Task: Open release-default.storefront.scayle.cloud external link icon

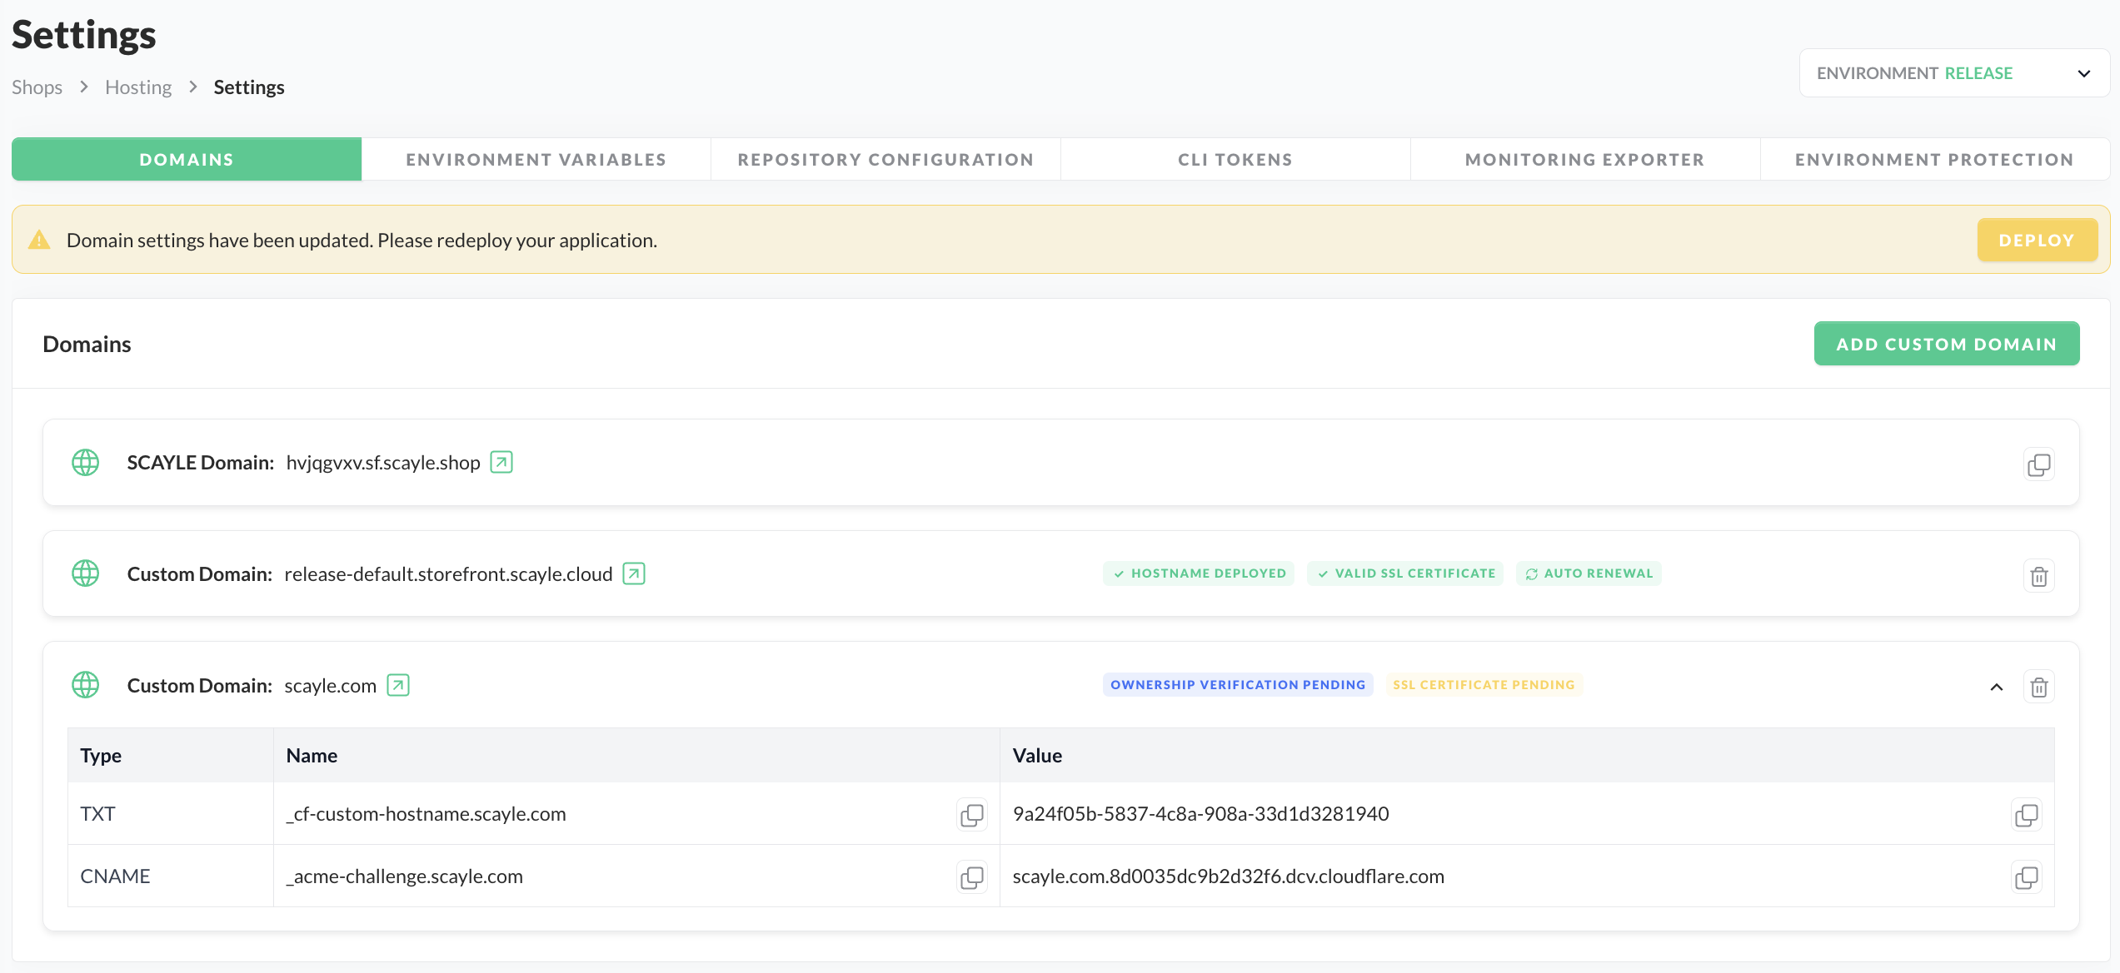Action: click(x=634, y=573)
